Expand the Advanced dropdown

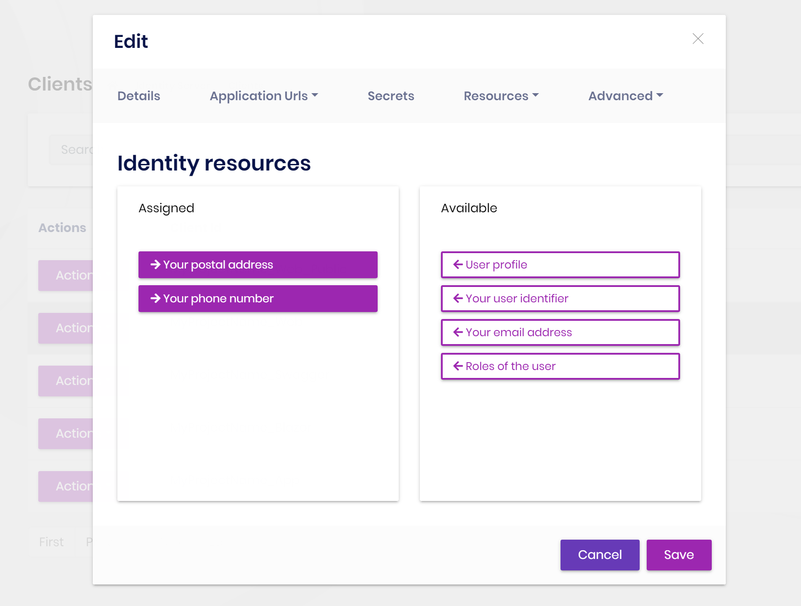pyautogui.click(x=626, y=96)
